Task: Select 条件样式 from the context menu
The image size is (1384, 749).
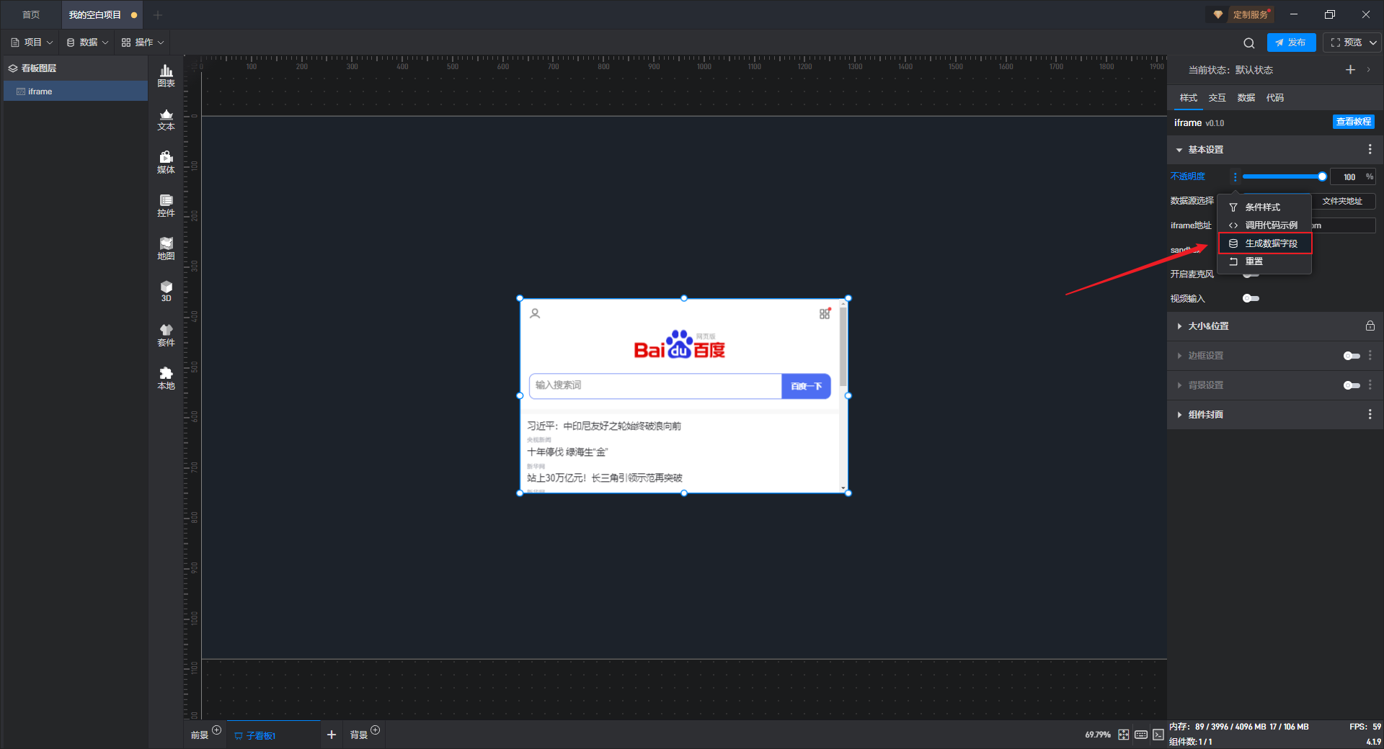Action: 1264,207
